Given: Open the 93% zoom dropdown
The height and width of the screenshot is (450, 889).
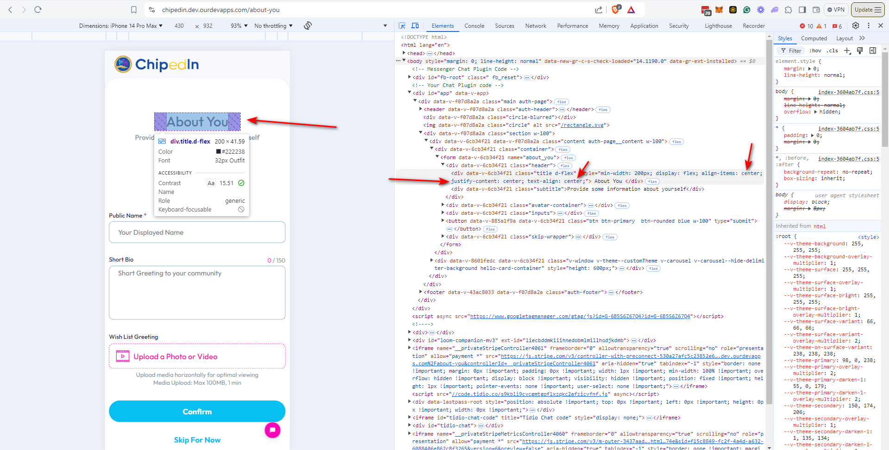Looking at the screenshot, I should point(239,26).
